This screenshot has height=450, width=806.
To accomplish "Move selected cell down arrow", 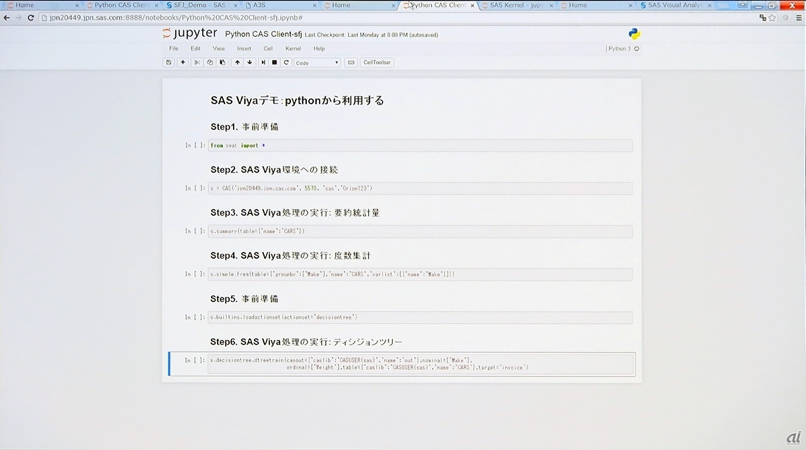I will click(x=249, y=62).
